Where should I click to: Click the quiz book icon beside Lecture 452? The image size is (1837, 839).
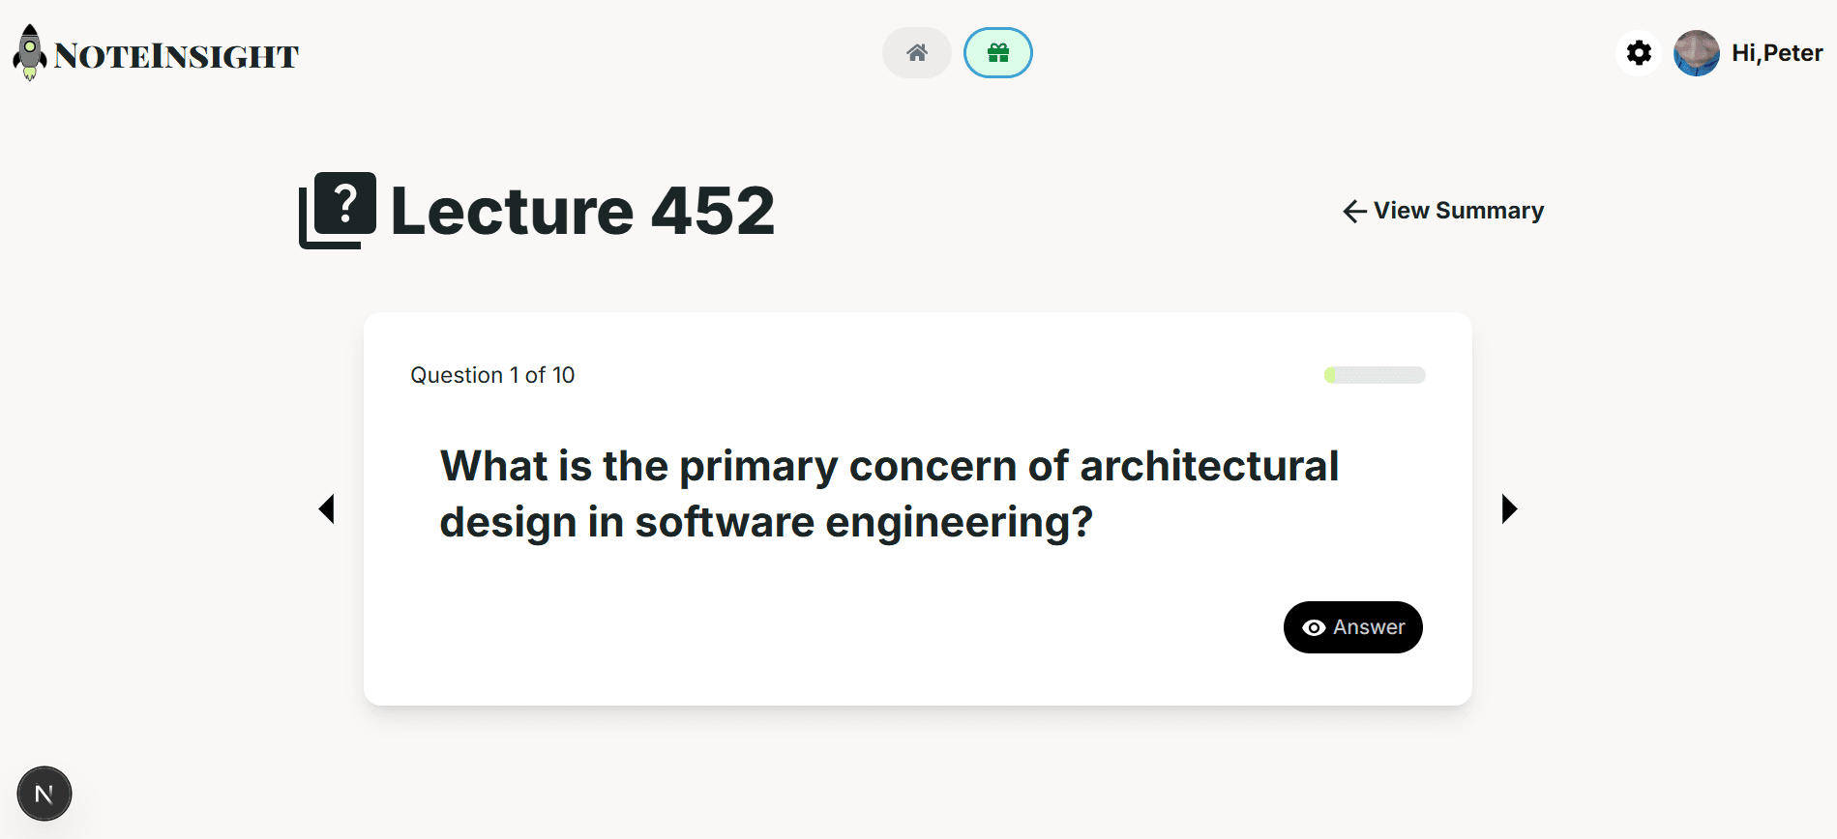coord(338,210)
